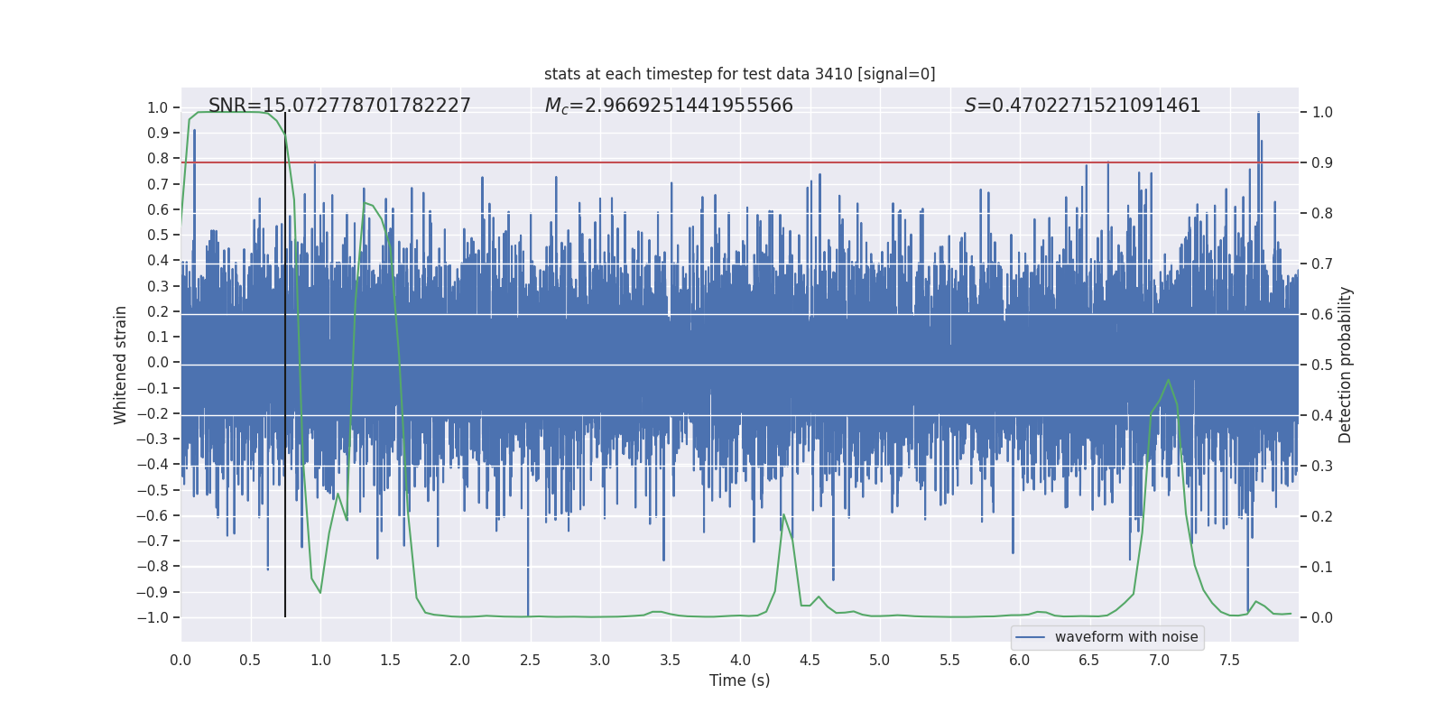Click the 'Detection probability' right axis label
This screenshot has height=722, width=1444.
(1346, 365)
